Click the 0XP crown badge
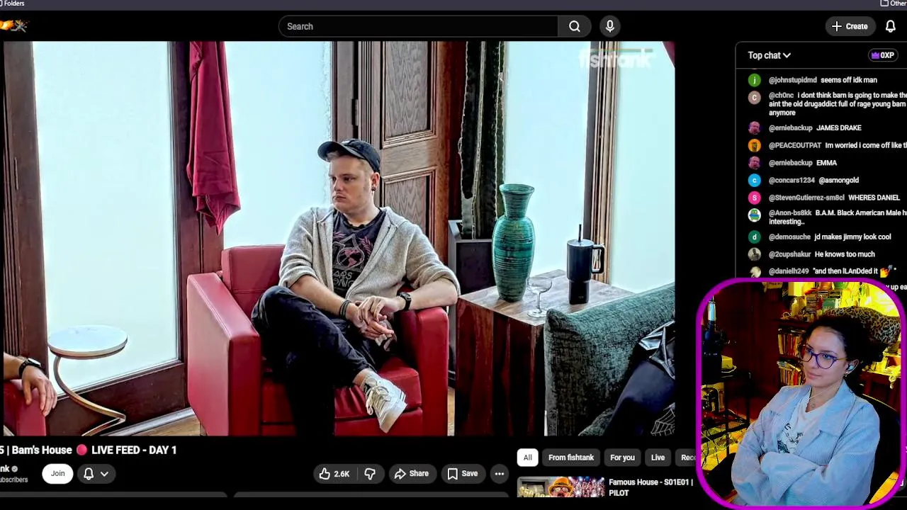907x510 pixels. tap(882, 55)
